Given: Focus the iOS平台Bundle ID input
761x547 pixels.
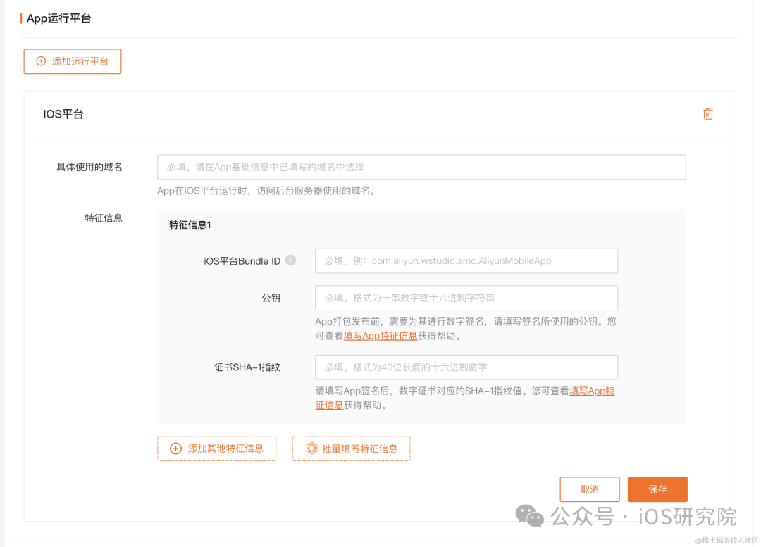Looking at the screenshot, I should click(466, 261).
